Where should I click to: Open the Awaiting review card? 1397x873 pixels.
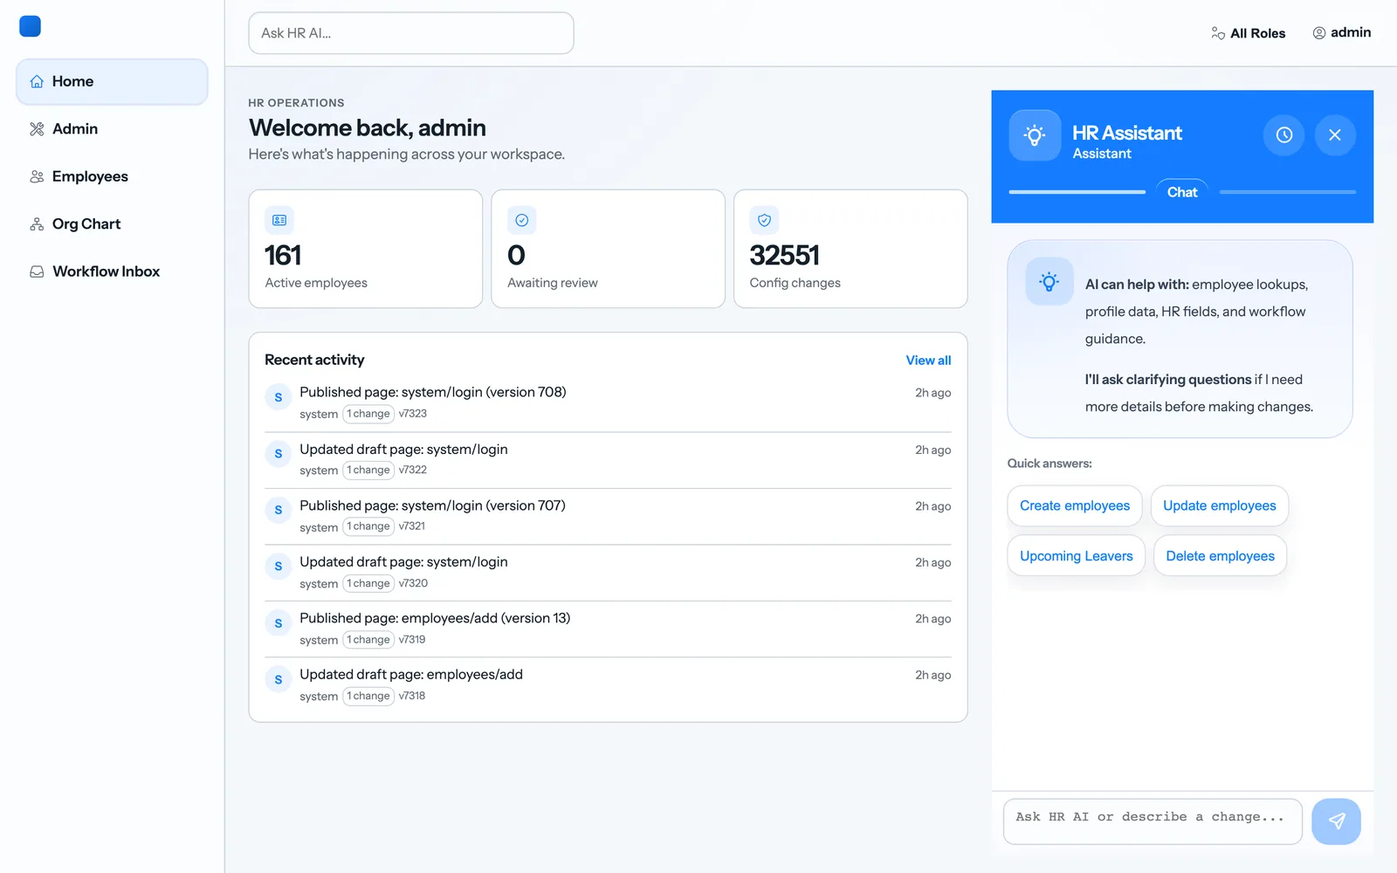(609, 249)
